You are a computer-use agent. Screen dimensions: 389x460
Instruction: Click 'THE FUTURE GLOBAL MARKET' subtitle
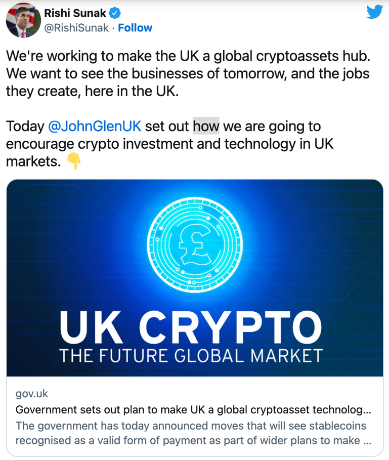coord(191,356)
